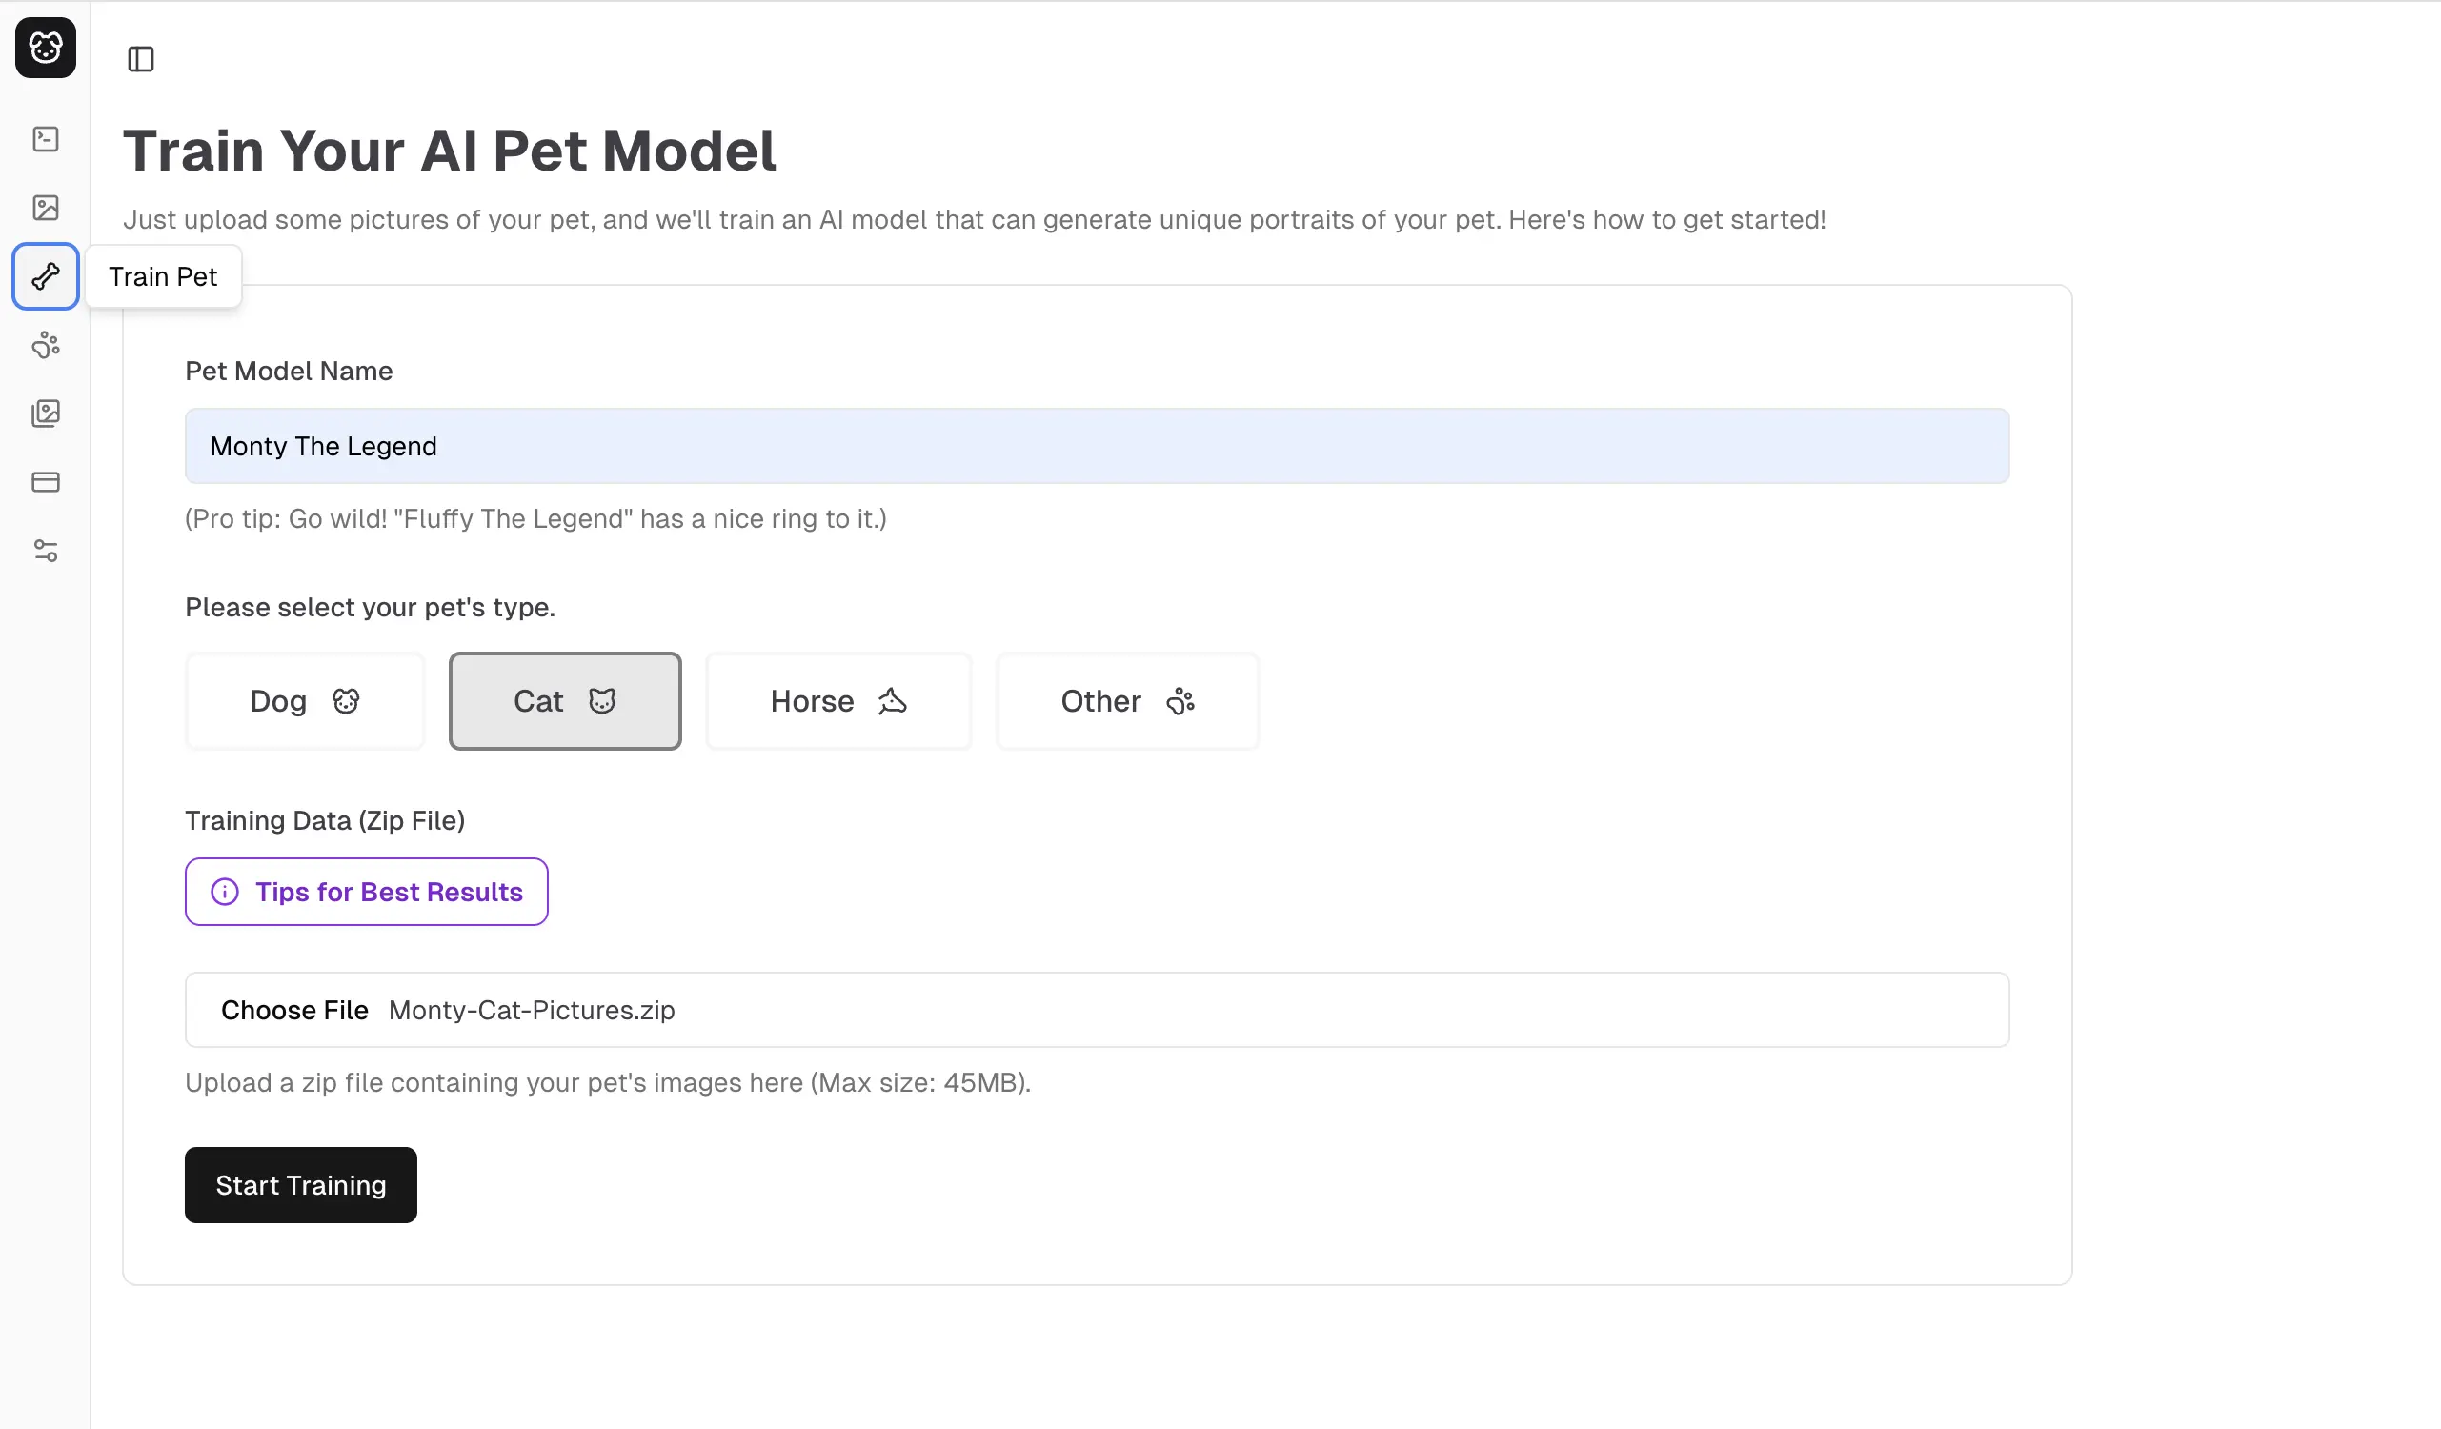Select Dog as pet type
Image resolution: width=2441 pixels, height=1429 pixels.
coord(304,700)
